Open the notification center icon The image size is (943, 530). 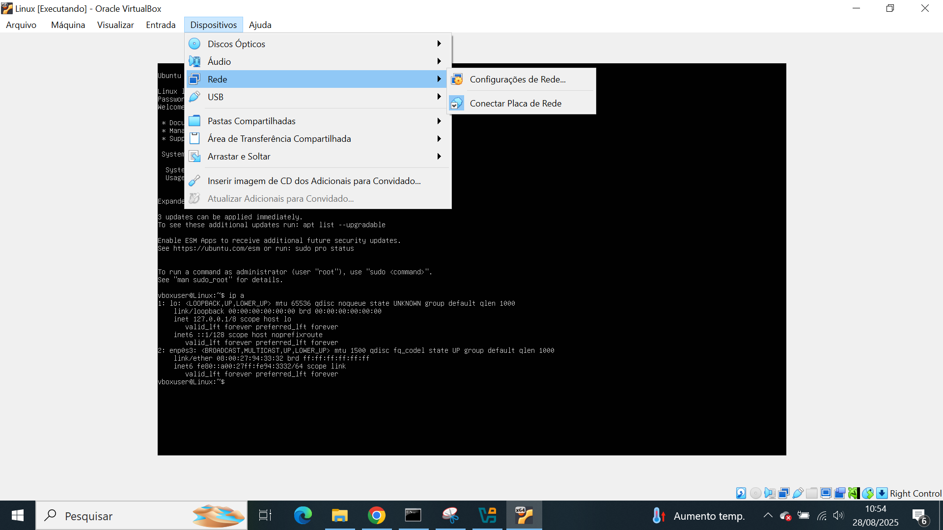click(x=920, y=516)
